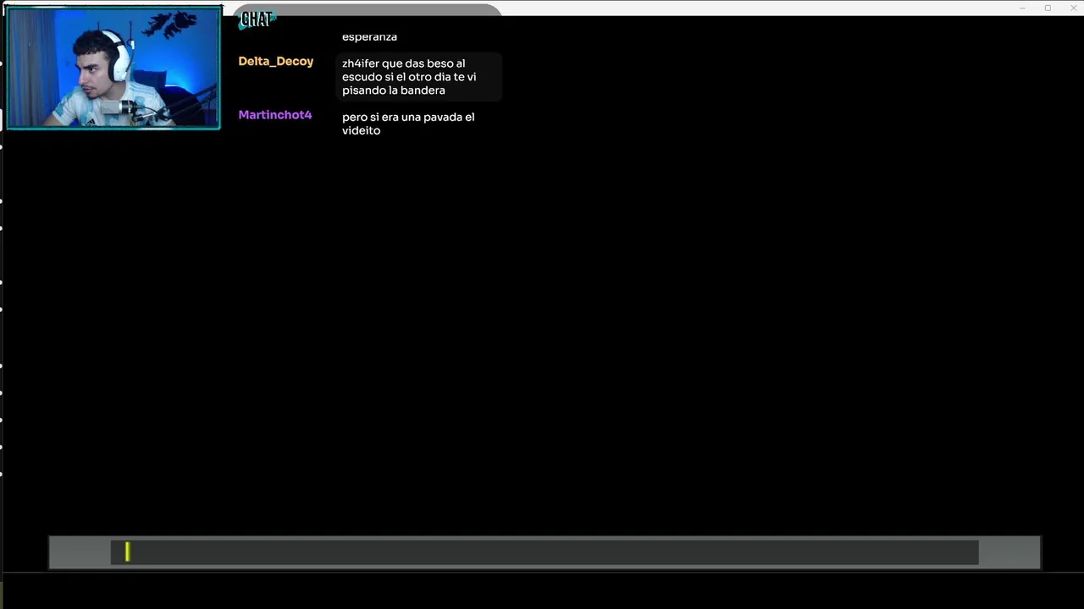Click the CHAT logo header
The image size is (1084, 609).
[x=257, y=19]
